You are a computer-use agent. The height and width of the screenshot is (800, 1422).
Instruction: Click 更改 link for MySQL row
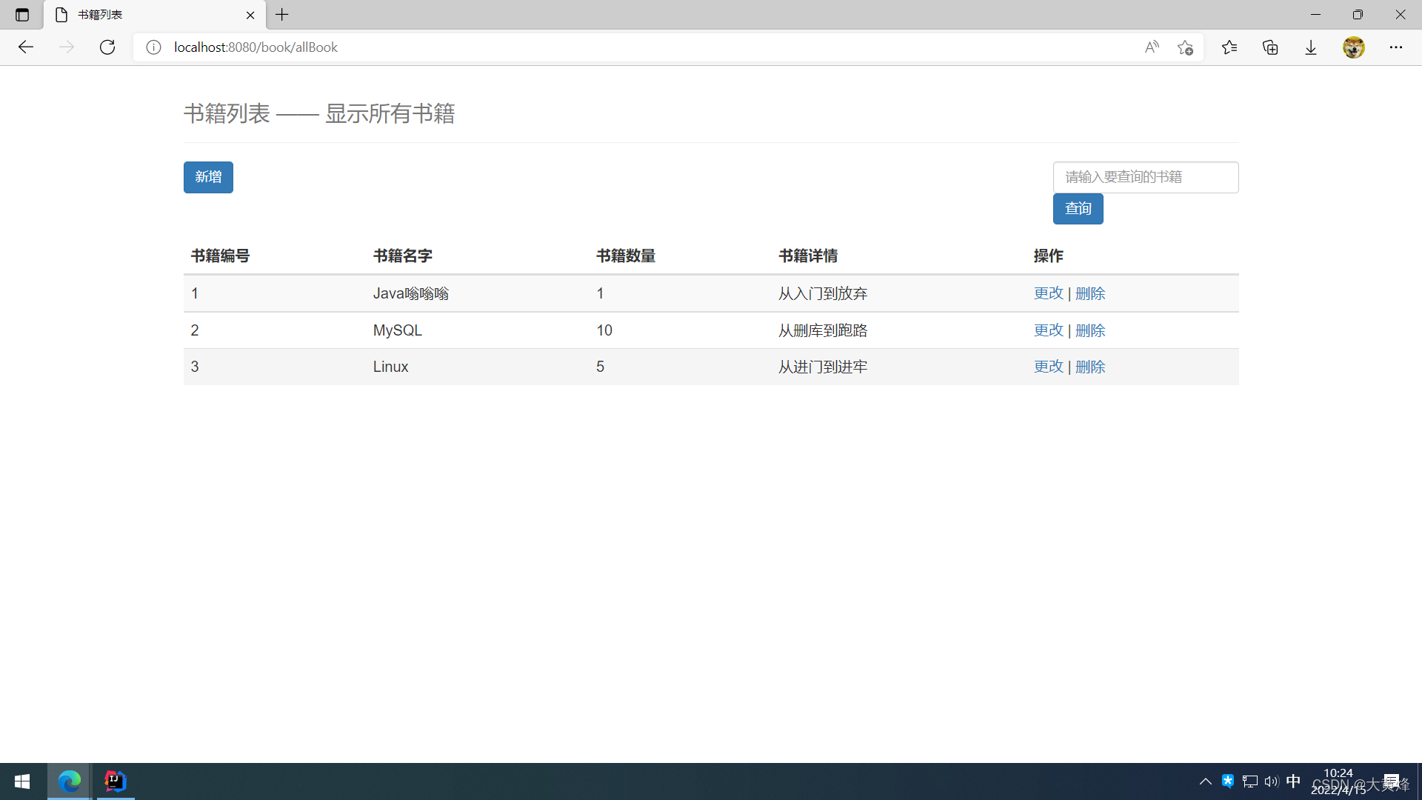[x=1048, y=330]
